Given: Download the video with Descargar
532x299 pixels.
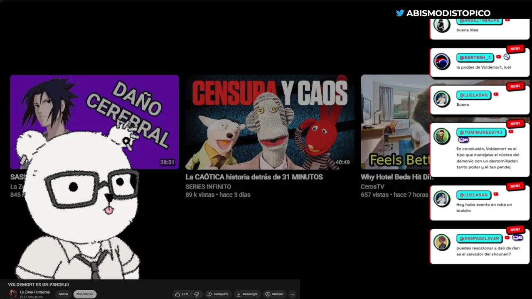Looking at the screenshot, I should point(247,294).
